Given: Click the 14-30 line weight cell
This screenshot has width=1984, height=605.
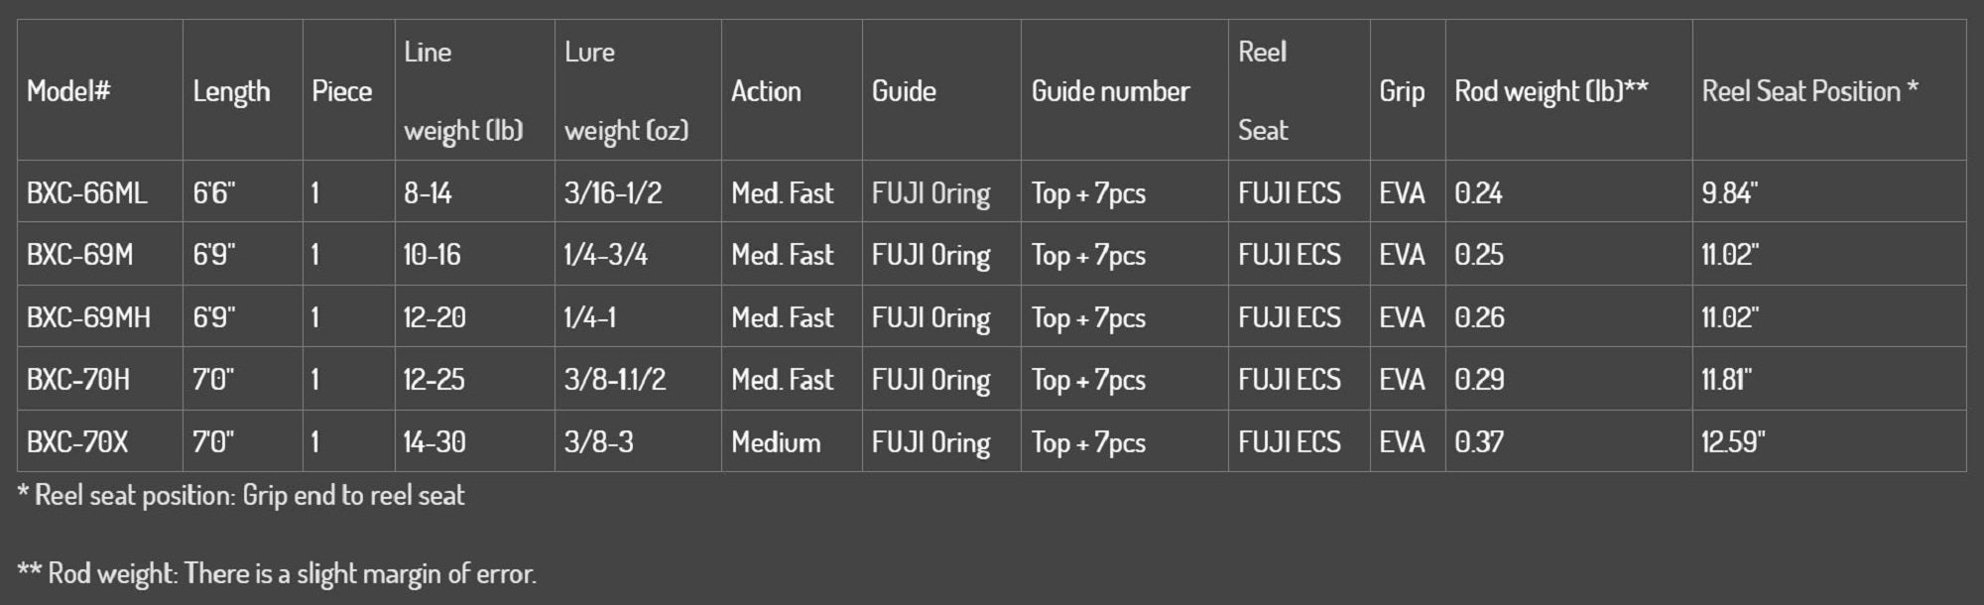Looking at the screenshot, I should [434, 442].
